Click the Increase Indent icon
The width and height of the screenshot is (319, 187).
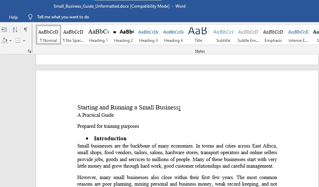pyautogui.click(x=4, y=30)
